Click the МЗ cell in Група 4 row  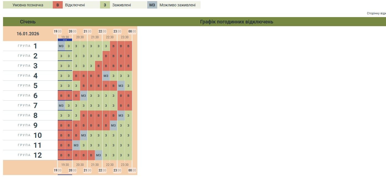(106, 76)
